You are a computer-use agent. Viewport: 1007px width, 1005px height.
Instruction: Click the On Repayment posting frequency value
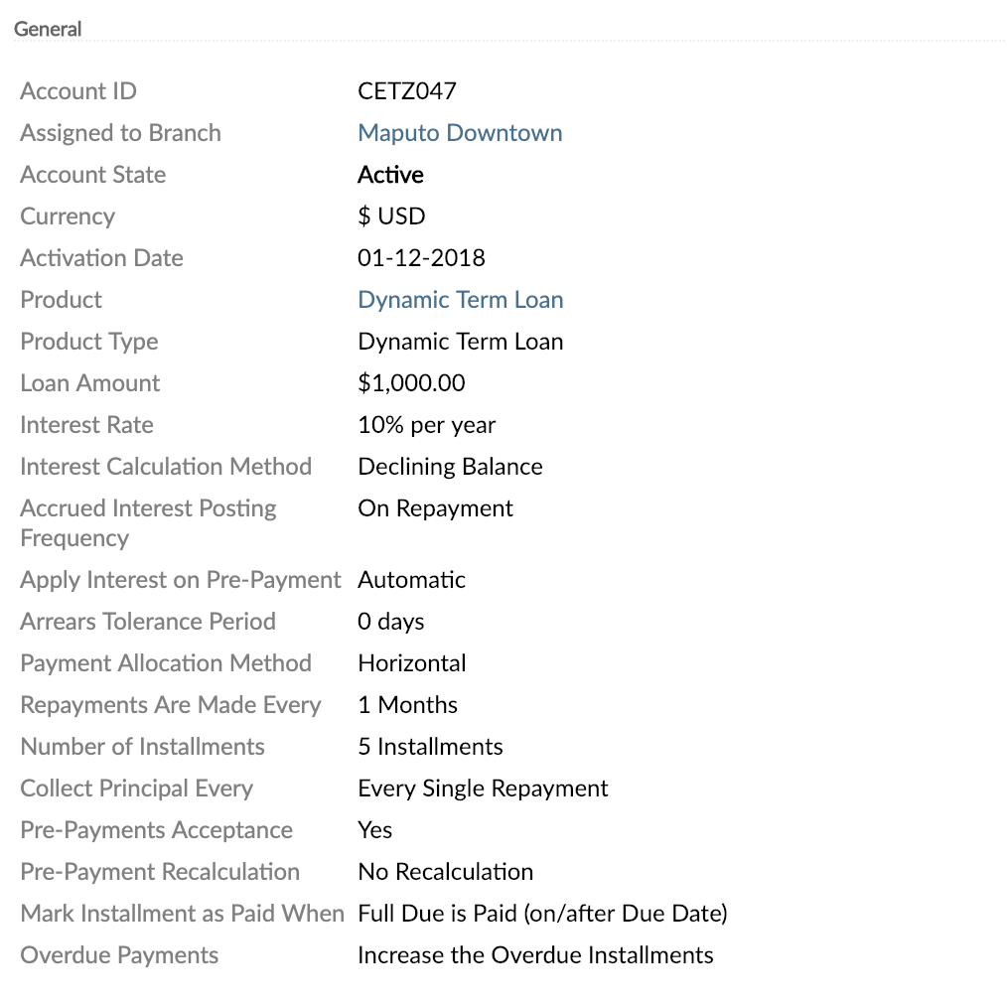tap(435, 507)
